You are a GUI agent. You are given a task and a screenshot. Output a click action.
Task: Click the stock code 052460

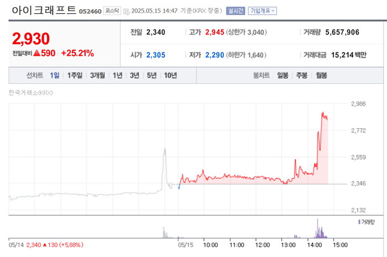[90, 12]
